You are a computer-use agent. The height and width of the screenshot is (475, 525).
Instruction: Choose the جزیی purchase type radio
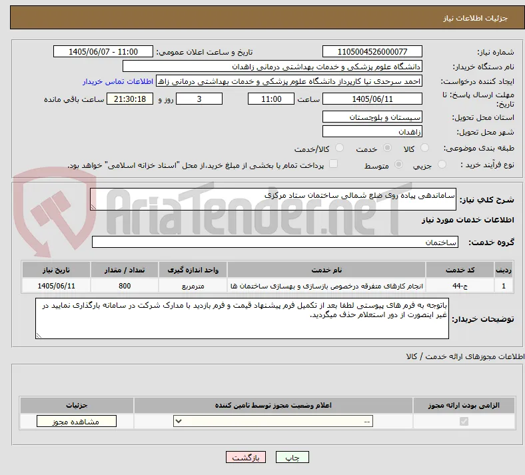click(x=442, y=165)
